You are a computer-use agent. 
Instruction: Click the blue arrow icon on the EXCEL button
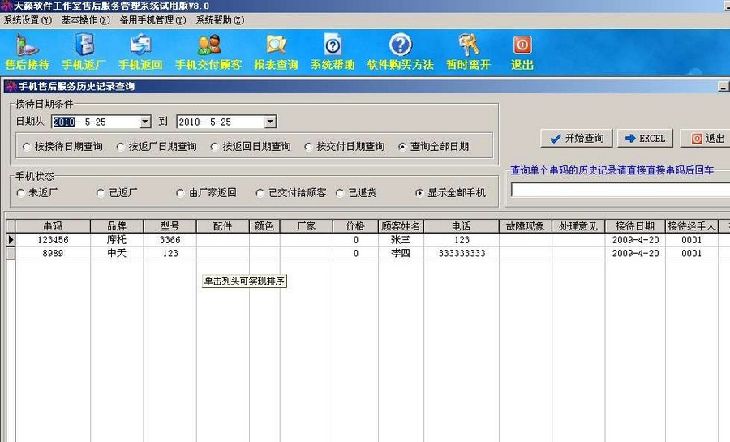[x=630, y=139]
